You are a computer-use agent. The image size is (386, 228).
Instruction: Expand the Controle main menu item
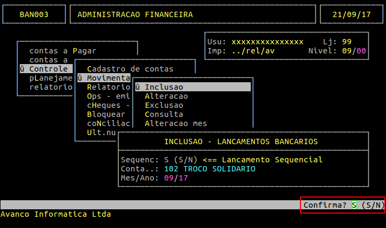48,69
